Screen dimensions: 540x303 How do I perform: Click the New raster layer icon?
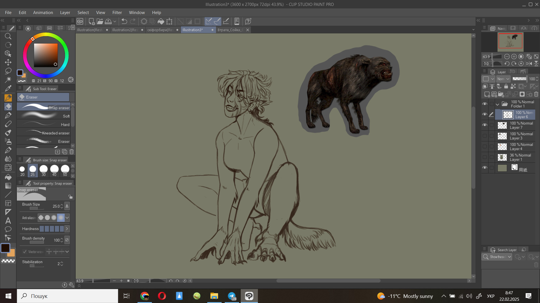pos(487,94)
